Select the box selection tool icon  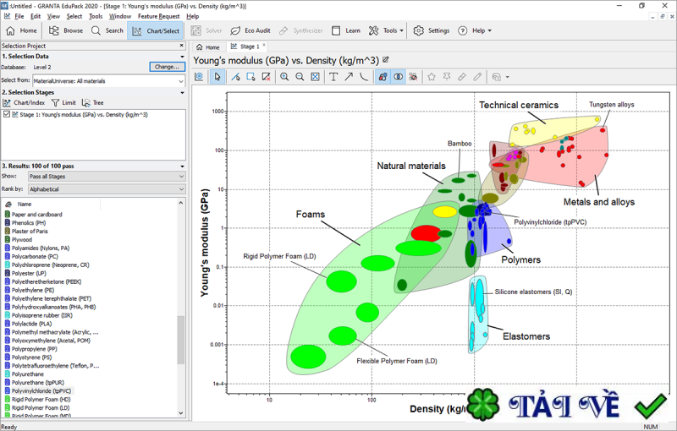(x=251, y=77)
